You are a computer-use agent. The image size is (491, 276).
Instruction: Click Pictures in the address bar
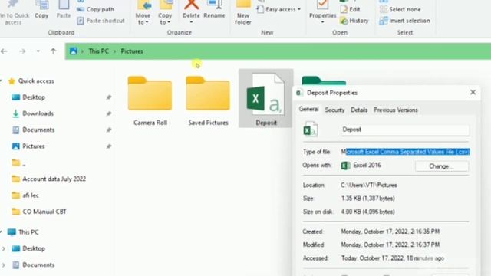pos(132,51)
